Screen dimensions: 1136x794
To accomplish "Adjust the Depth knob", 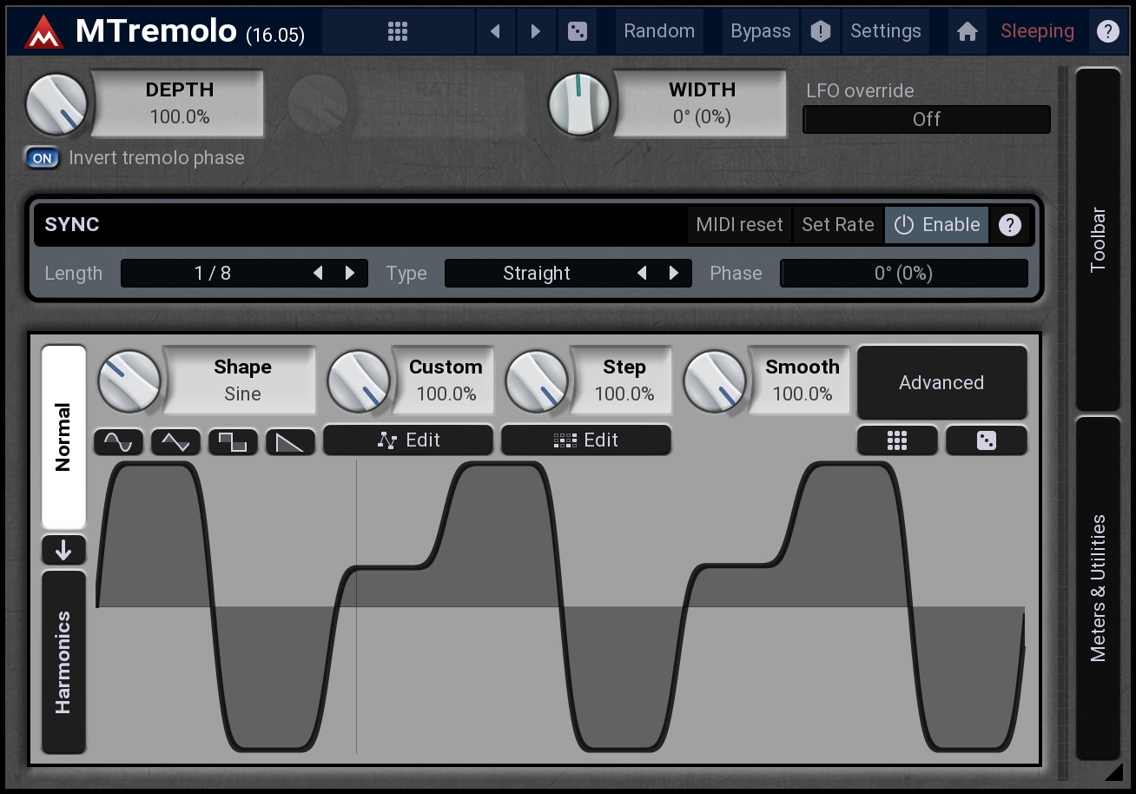I will point(57,104).
